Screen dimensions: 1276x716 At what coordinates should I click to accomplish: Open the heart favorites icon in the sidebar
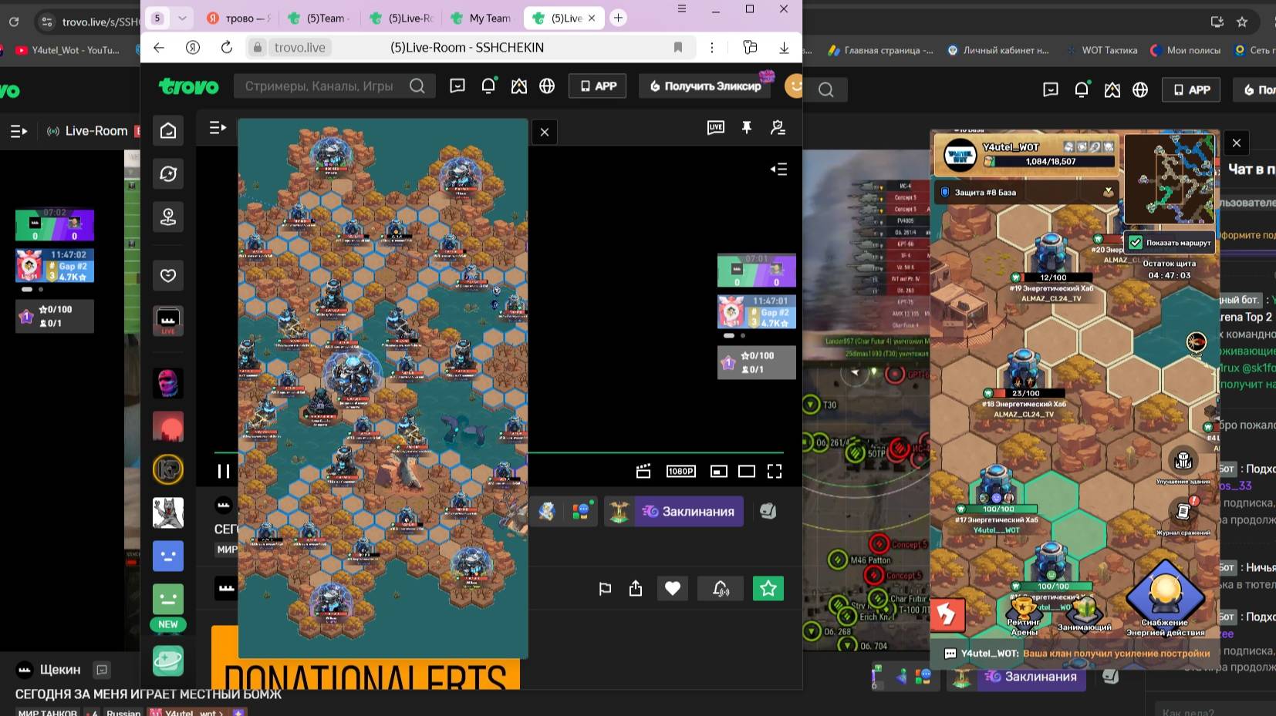pyautogui.click(x=168, y=275)
